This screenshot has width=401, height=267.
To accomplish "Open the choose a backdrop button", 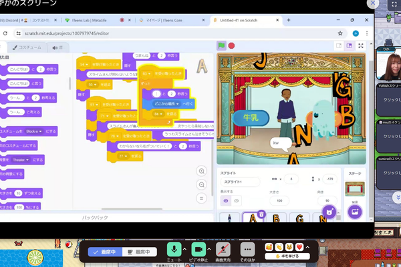I will [355, 212].
